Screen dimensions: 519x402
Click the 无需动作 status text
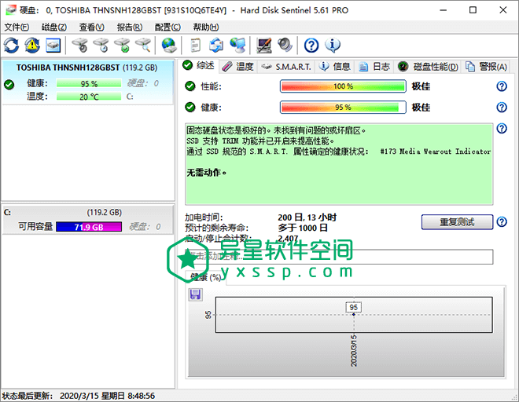click(206, 173)
